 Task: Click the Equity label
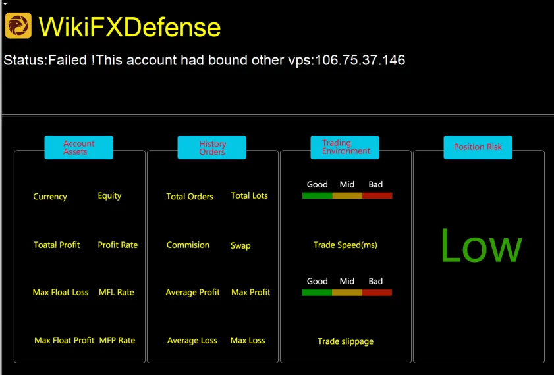pos(109,196)
